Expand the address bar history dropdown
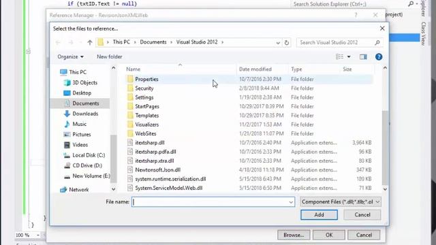This screenshot has height=245, width=436. [x=278, y=42]
